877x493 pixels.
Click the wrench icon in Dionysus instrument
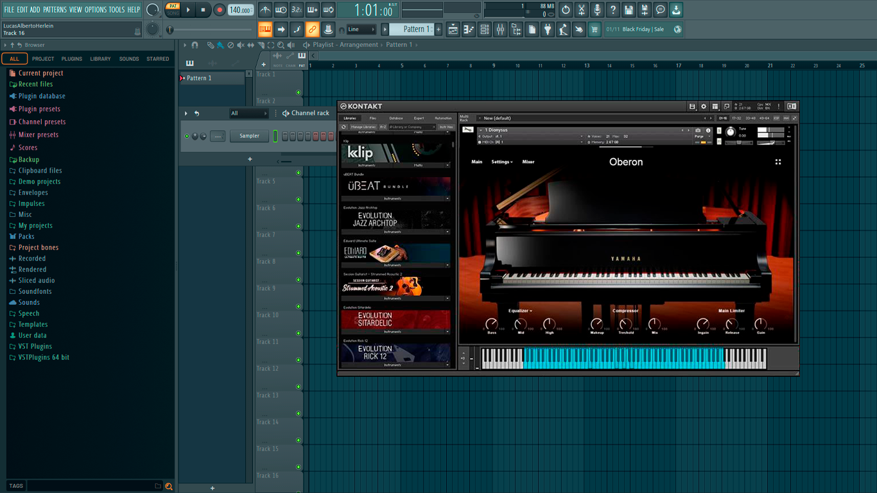(x=467, y=130)
